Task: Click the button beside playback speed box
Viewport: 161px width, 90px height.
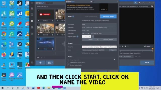Action: pos(93,36)
